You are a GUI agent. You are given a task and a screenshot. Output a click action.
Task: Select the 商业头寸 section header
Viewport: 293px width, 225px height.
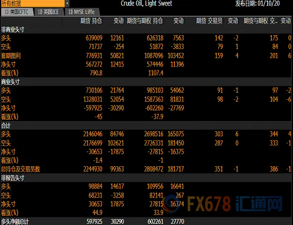coord(11,82)
